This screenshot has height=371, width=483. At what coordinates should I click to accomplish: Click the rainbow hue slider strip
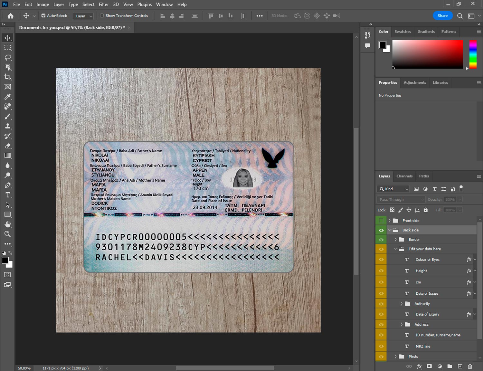click(473, 54)
